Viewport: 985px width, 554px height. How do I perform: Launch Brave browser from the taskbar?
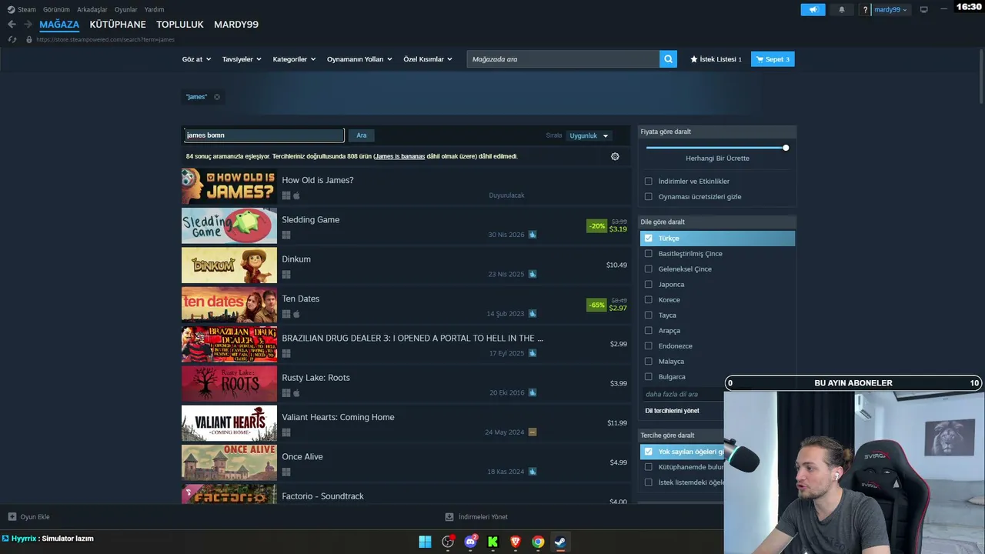[516, 542]
